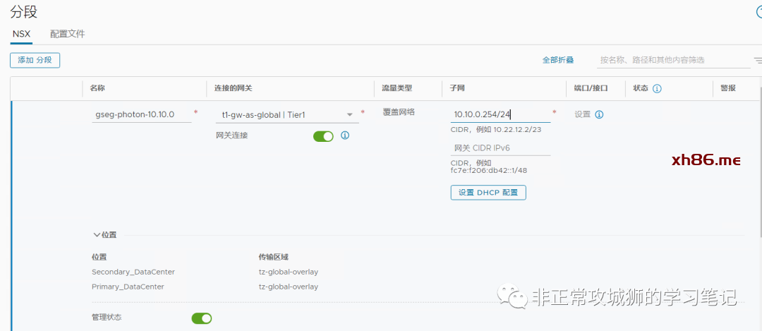Screen dimensions: 762x331
Task: Open the 连接的网关 dropdown t1-gw-as-global
Action: point(286,115)
